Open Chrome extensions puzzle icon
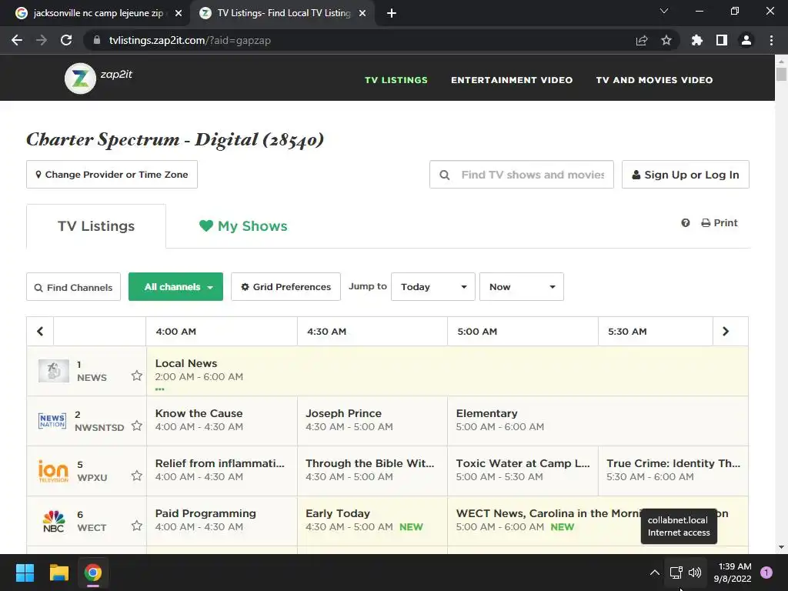Screen dimensions: 788x591 697,40
